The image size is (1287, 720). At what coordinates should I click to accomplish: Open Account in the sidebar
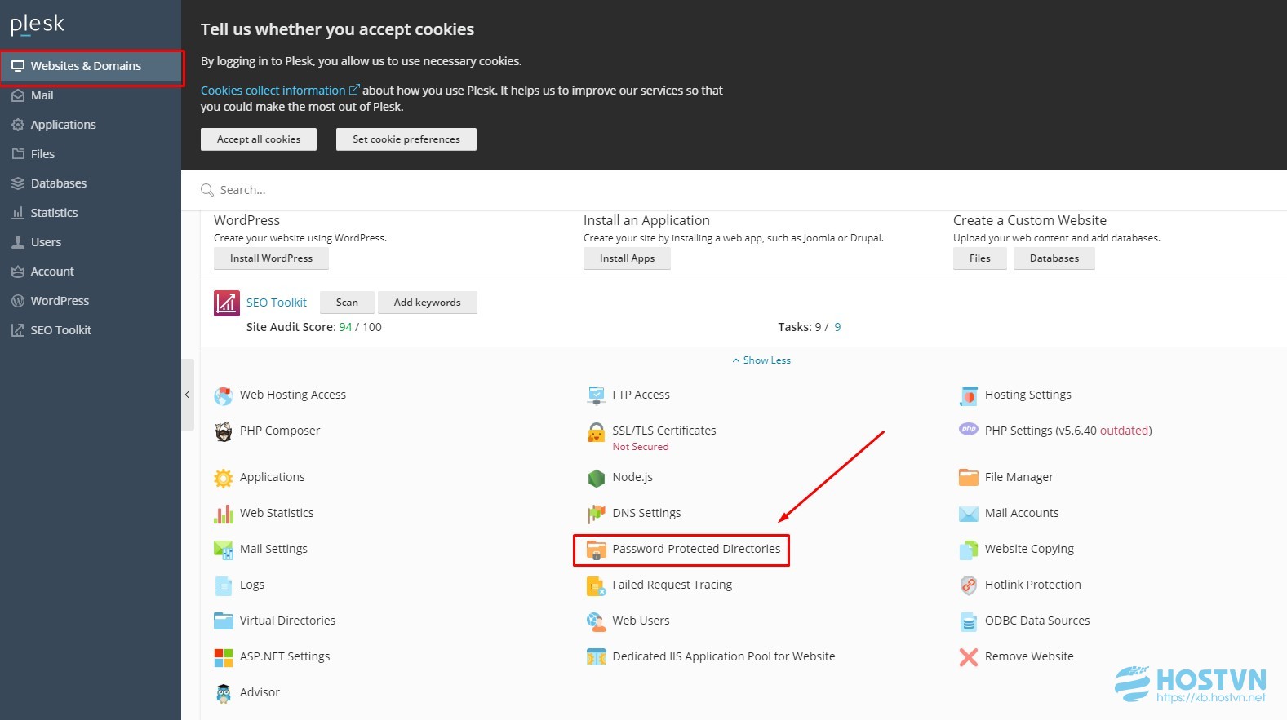click(x=91, y=272)
